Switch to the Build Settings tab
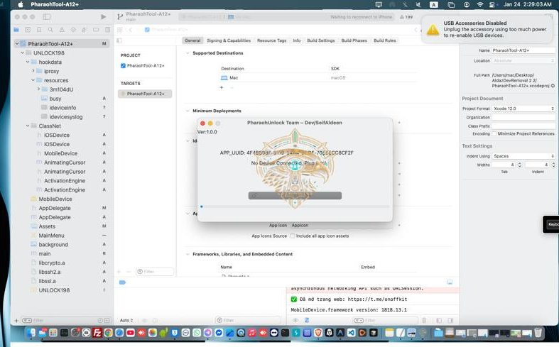Viewport: 559px width, 347px height. pos(321,40)
